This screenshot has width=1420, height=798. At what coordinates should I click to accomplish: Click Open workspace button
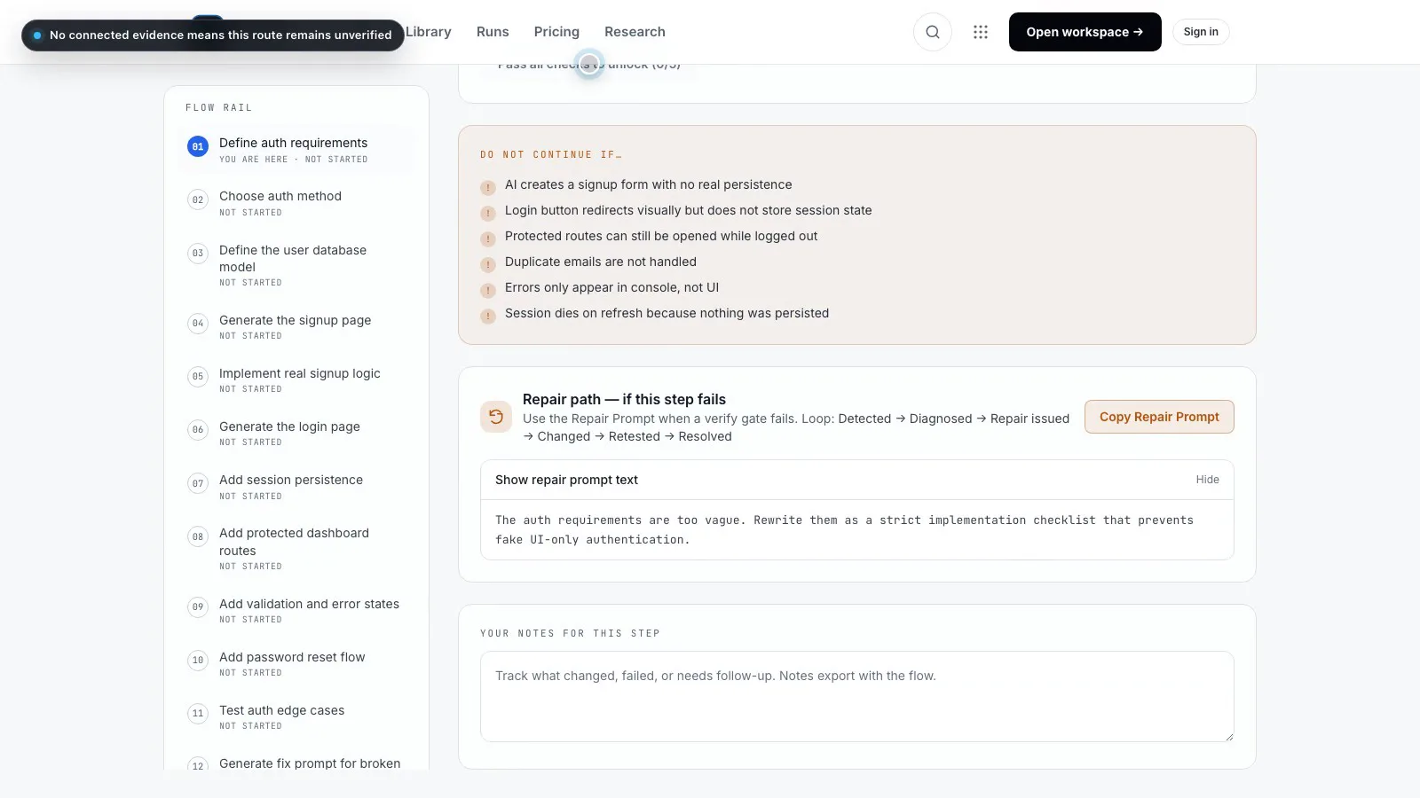(1085, 32)
